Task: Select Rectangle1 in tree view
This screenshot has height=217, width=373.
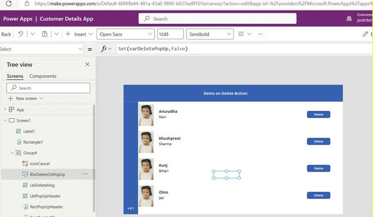Action: click(x=33, y=142)
